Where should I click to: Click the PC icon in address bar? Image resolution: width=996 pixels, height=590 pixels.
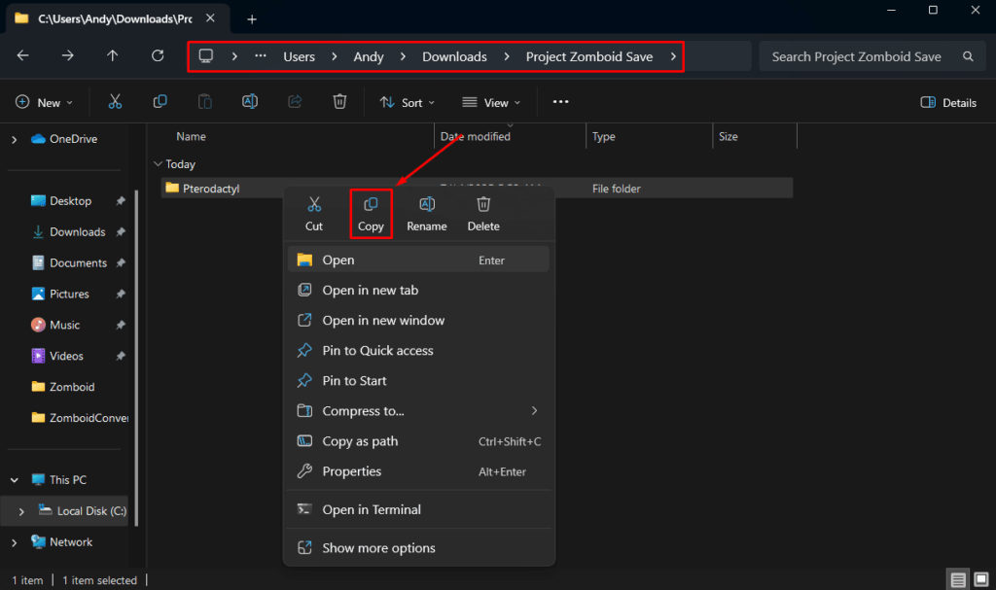coord(206,55)
